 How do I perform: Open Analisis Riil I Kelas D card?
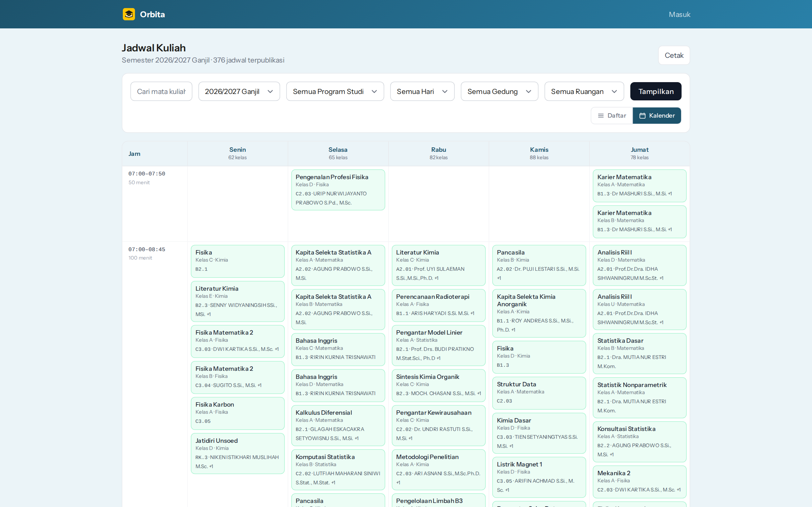[x=639, y=265]
